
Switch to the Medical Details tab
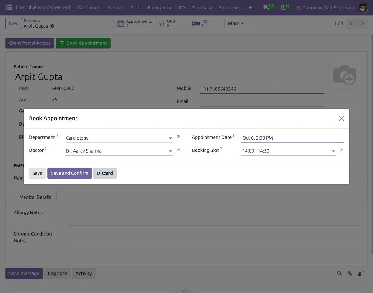(x=35, y=197)
